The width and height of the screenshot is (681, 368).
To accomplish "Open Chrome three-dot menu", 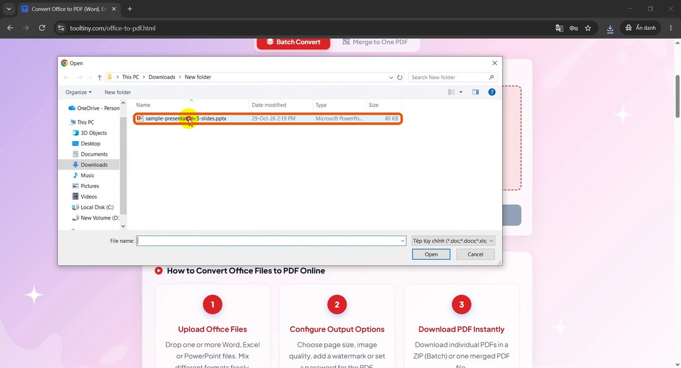I will [671, 28].
